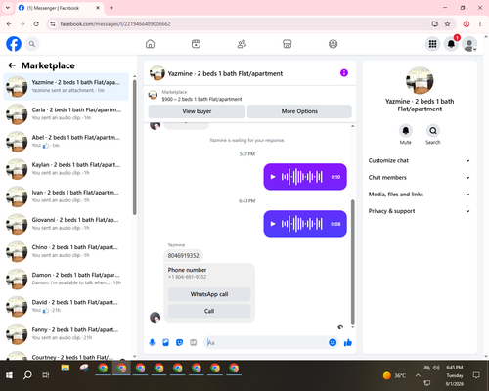This screenshot has height=391, width=489.
Task: Click back arrow next to Marketplace
Action: [x=12, y=65]
